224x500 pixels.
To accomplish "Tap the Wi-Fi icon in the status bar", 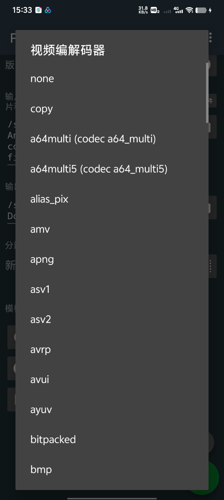I will [189, 10].
